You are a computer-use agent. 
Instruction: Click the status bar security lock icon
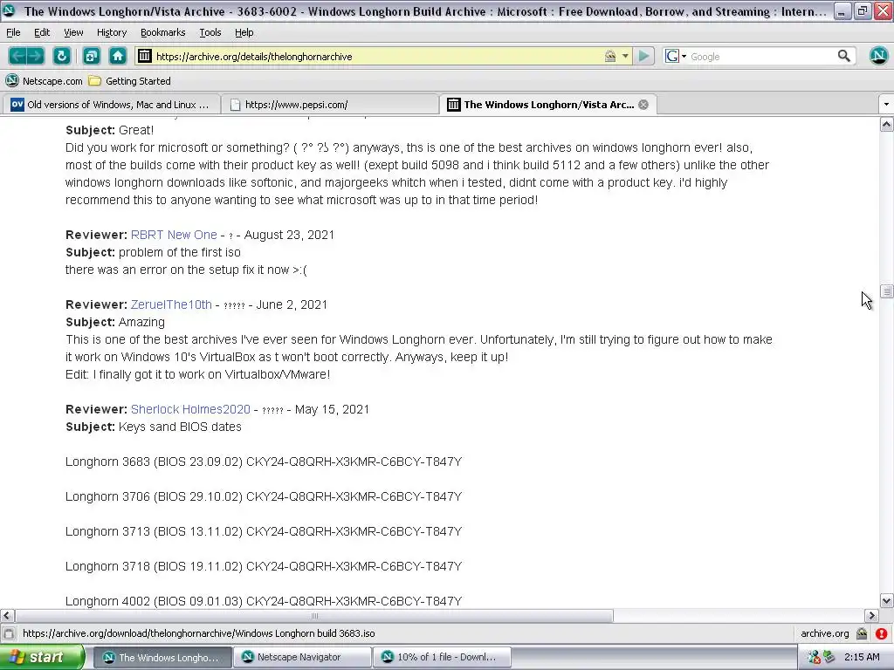point(862,633)
